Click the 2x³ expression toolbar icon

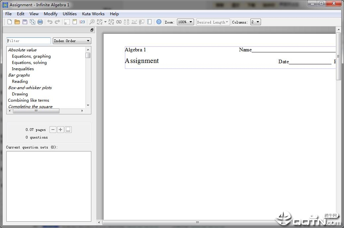(134, 22)
